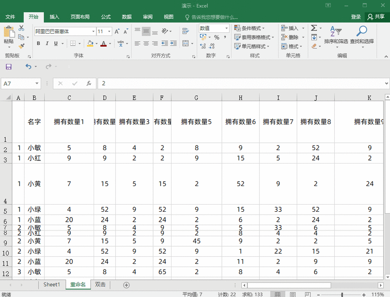Click 登录 to sign in

pyautogui.click(x=356, y=17)
